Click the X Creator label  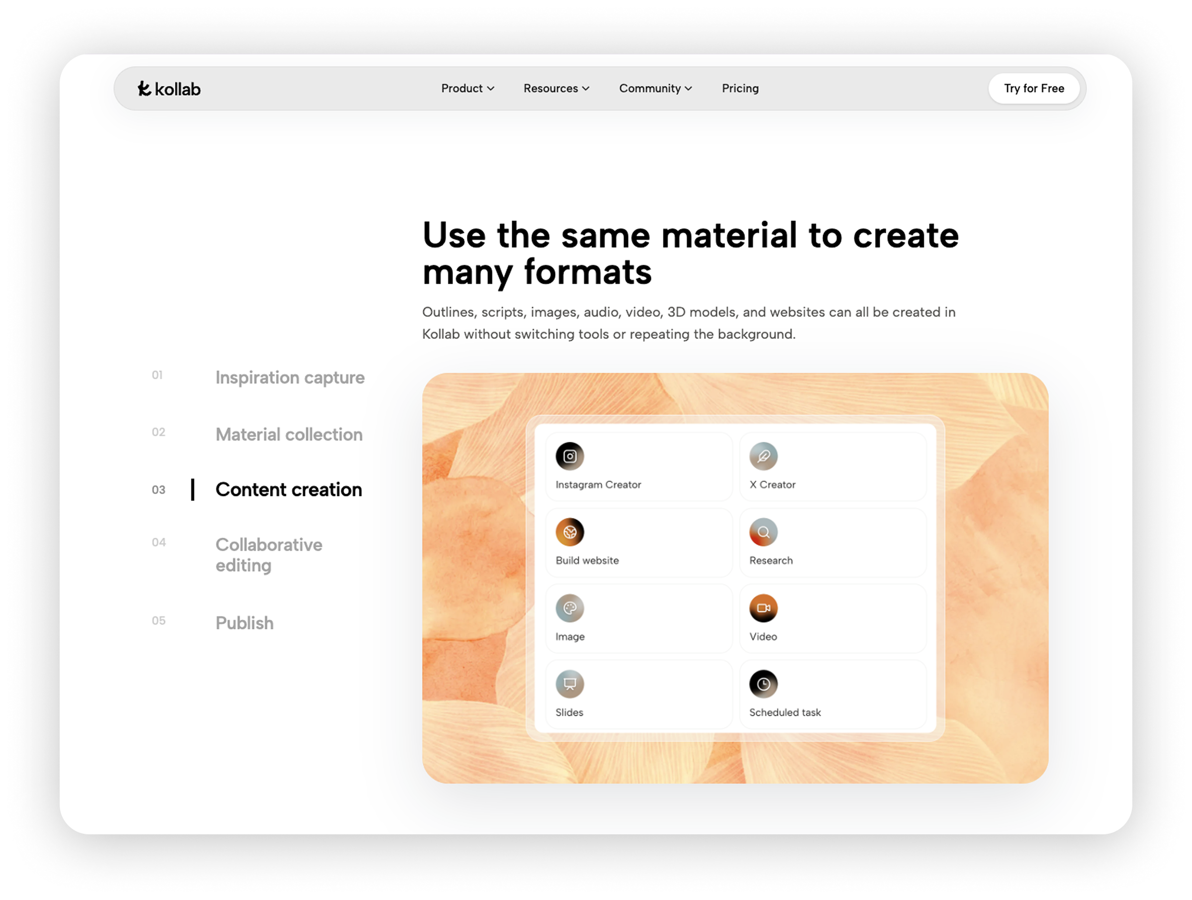772,484
